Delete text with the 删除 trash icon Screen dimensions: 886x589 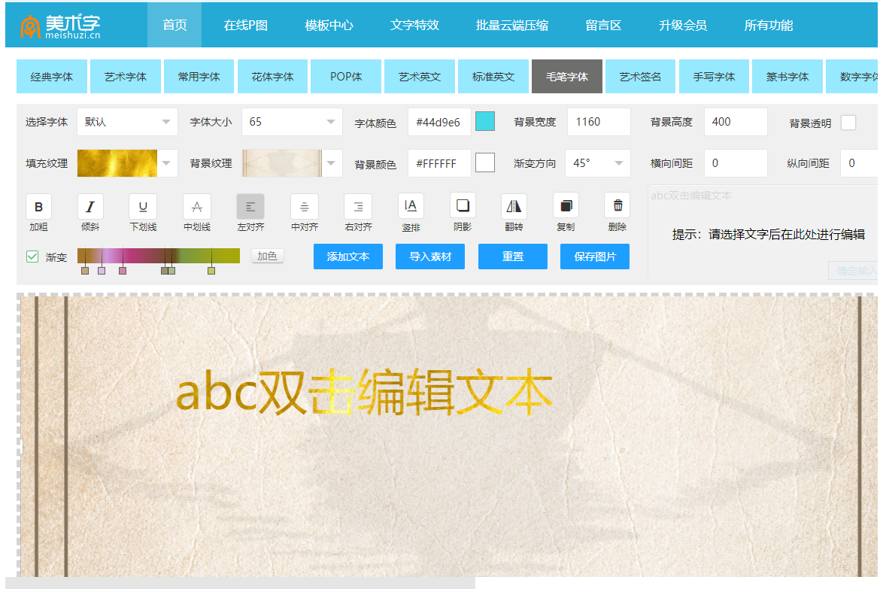coord(617,206)
